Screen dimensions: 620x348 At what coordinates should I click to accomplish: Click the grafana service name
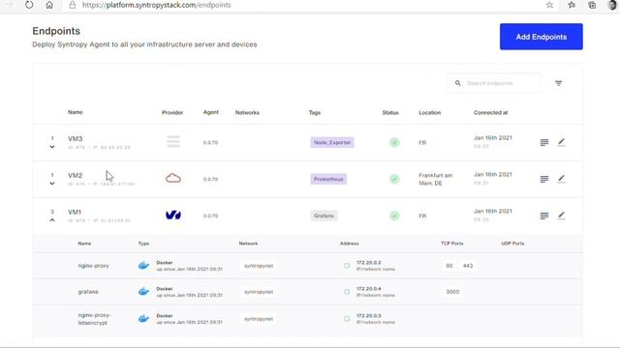click(x=88, y=292)
